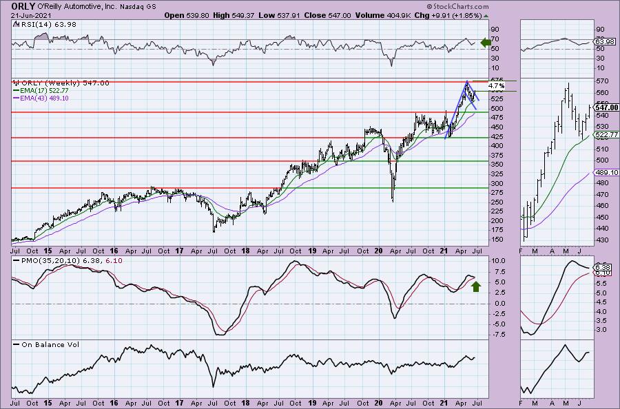Select the Open 539.80 value
This screenshot has height=409, width=620.
[187, 15]
